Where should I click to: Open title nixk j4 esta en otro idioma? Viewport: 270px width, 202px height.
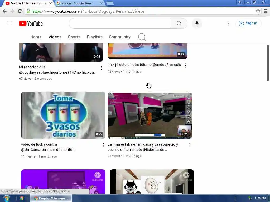[144, 65]
